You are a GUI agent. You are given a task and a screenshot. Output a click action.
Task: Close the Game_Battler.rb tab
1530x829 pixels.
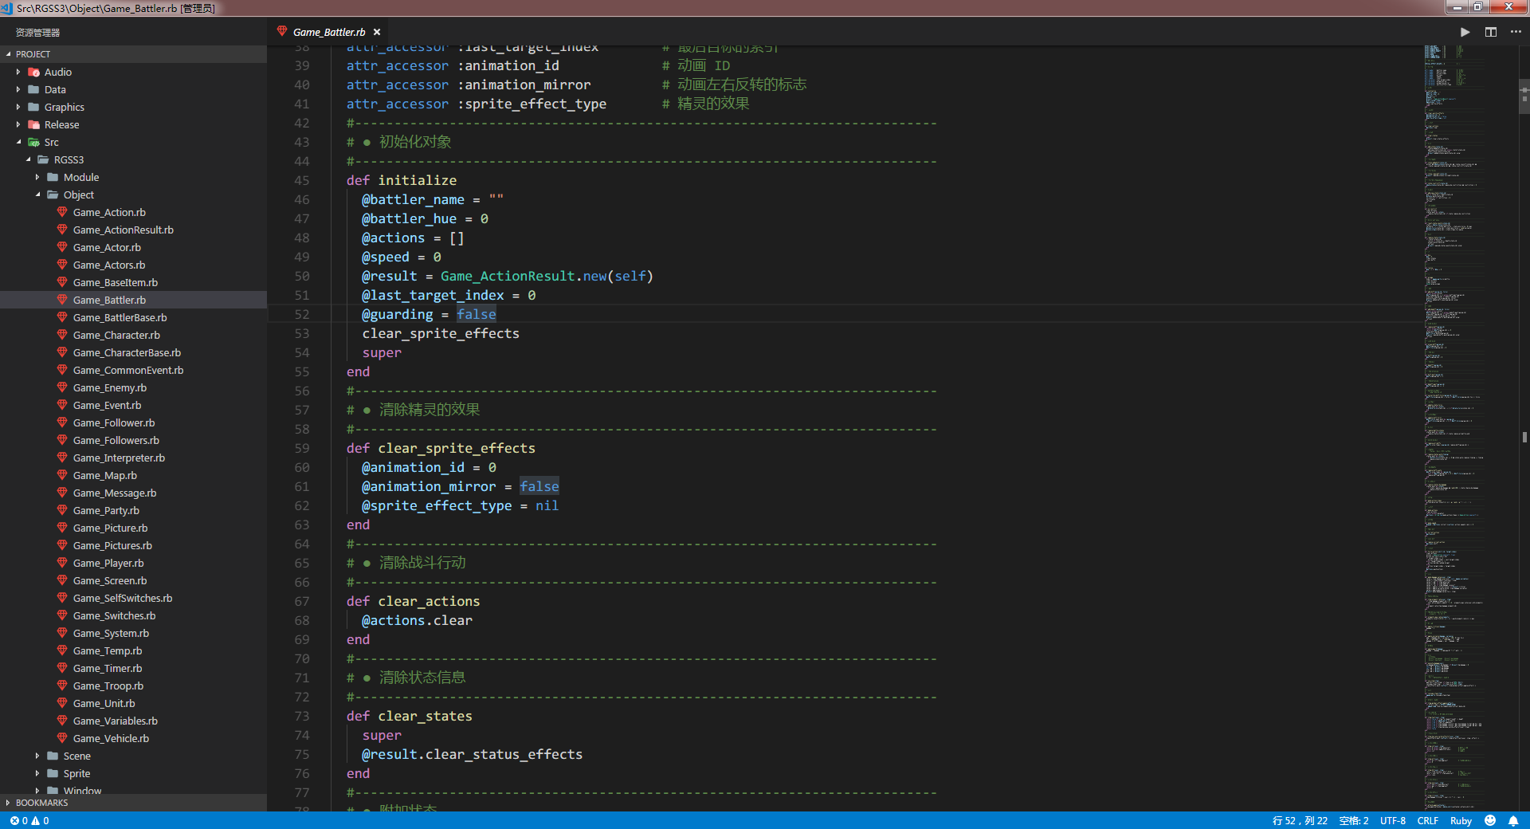pos(377,32)
